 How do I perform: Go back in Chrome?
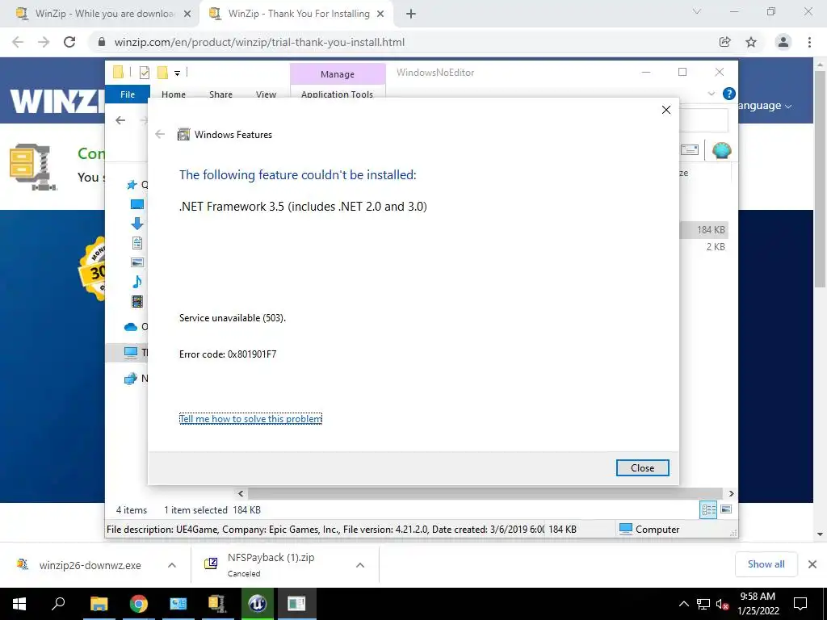(x=18, y=42)
